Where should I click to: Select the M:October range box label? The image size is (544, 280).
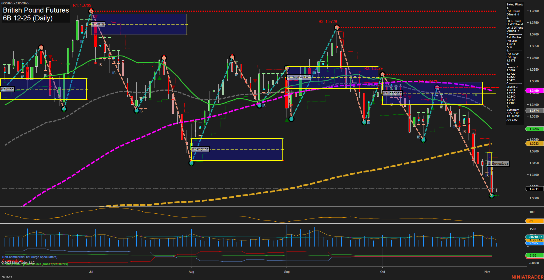click(x=393, y=93)
